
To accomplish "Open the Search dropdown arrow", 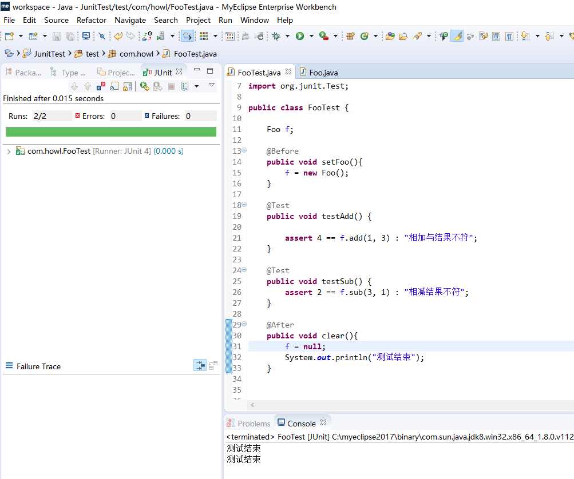I will pyautogui.click(x=428, y=36).
